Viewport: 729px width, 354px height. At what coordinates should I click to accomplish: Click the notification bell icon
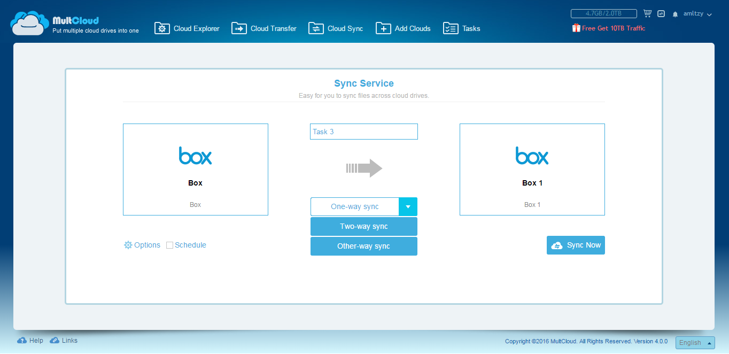[x=676, y=14]
